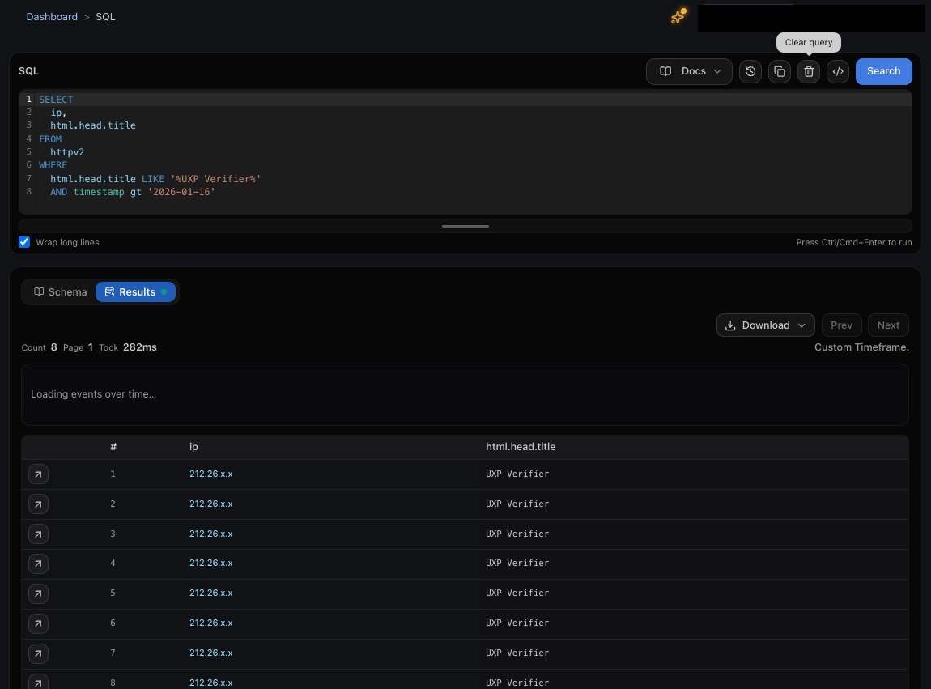The width and height of the screenshot is (931, 689).
Task: Copy the query with copy icon
Action: pos(780,71)
